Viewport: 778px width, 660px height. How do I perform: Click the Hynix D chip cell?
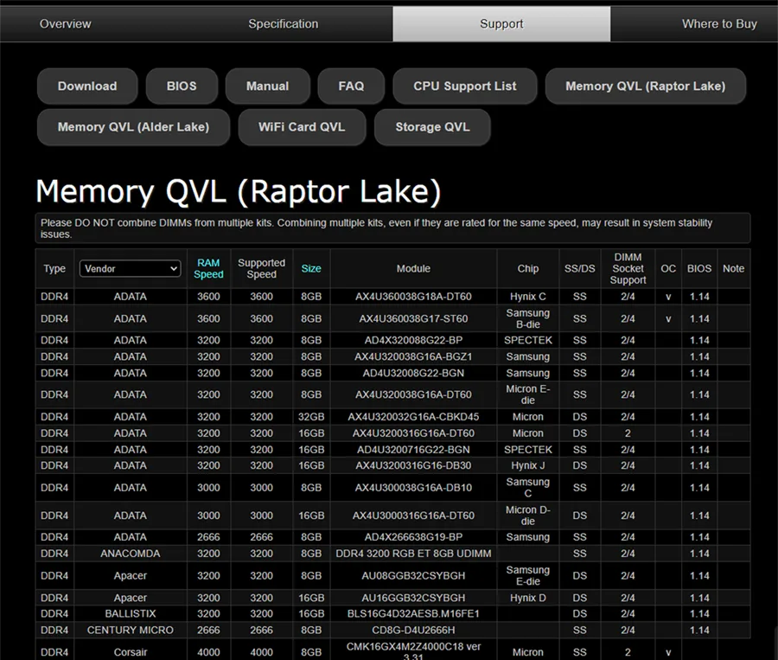[528, 598]
